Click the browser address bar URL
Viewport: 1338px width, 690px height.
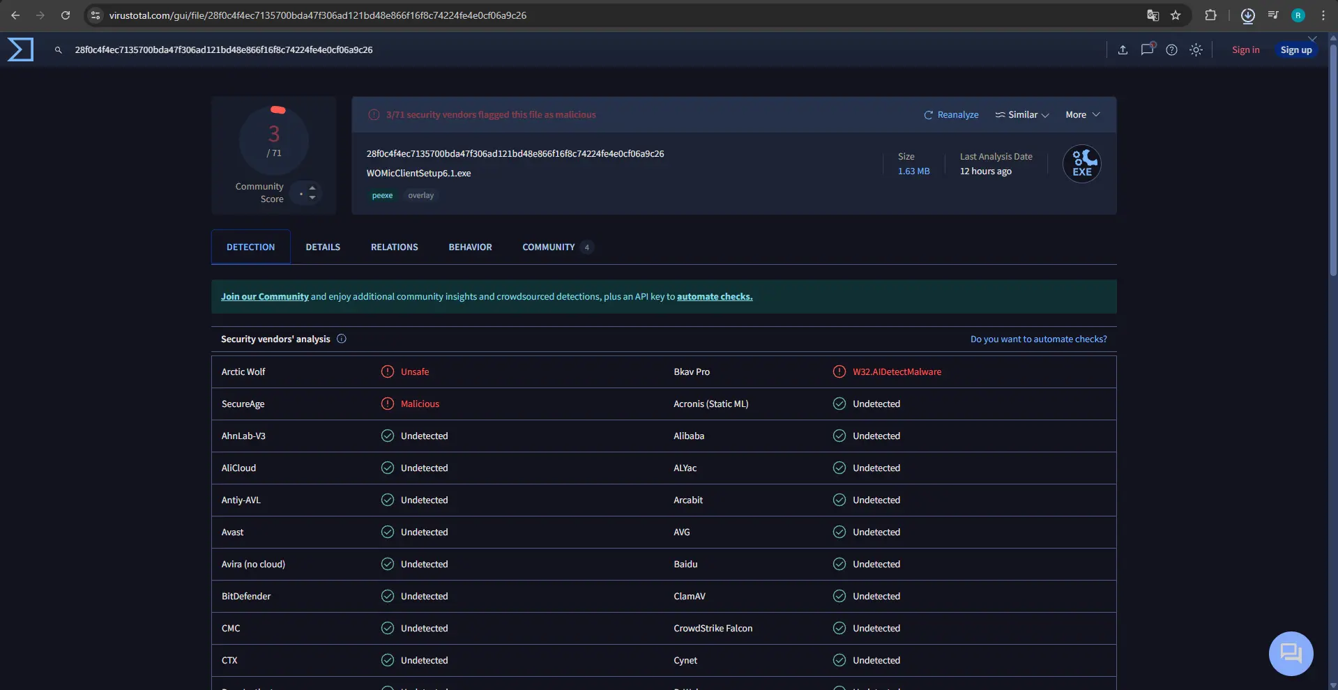[x=317, y=15]
